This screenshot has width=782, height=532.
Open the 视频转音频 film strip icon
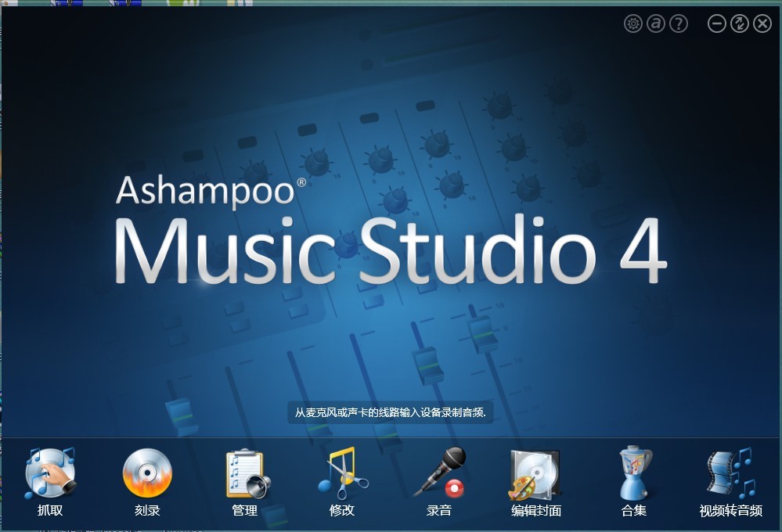731,473
